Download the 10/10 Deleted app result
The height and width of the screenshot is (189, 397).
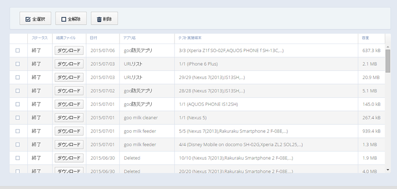(69, 158)
